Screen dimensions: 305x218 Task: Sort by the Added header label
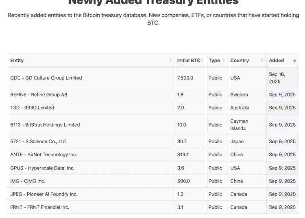277,61
